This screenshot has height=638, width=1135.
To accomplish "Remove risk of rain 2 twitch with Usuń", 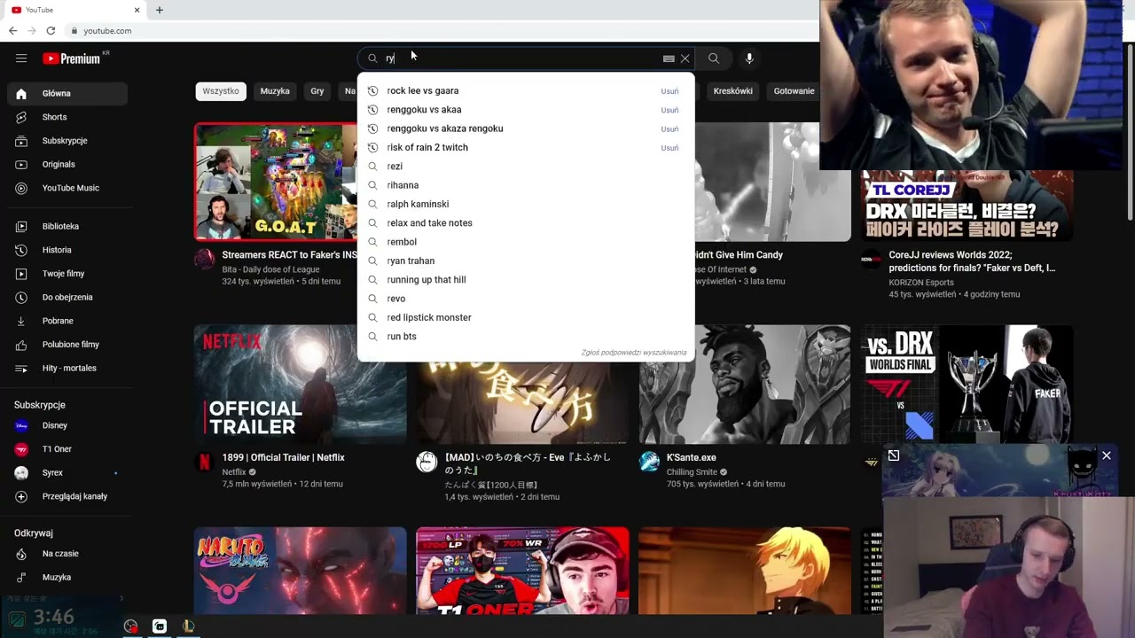I will pyautogui.click(x=669, y=148).
